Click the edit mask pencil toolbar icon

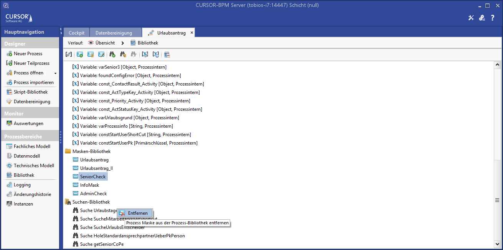pyautogui.click(x=101, y=54)
